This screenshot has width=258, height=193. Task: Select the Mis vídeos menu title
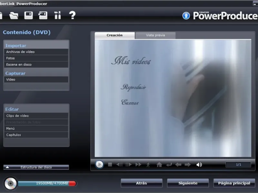coord(131,61)
